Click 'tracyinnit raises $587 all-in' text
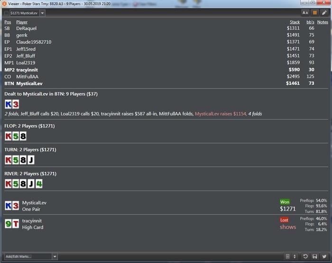The image size is (332, 263). [x=129, y=114]
